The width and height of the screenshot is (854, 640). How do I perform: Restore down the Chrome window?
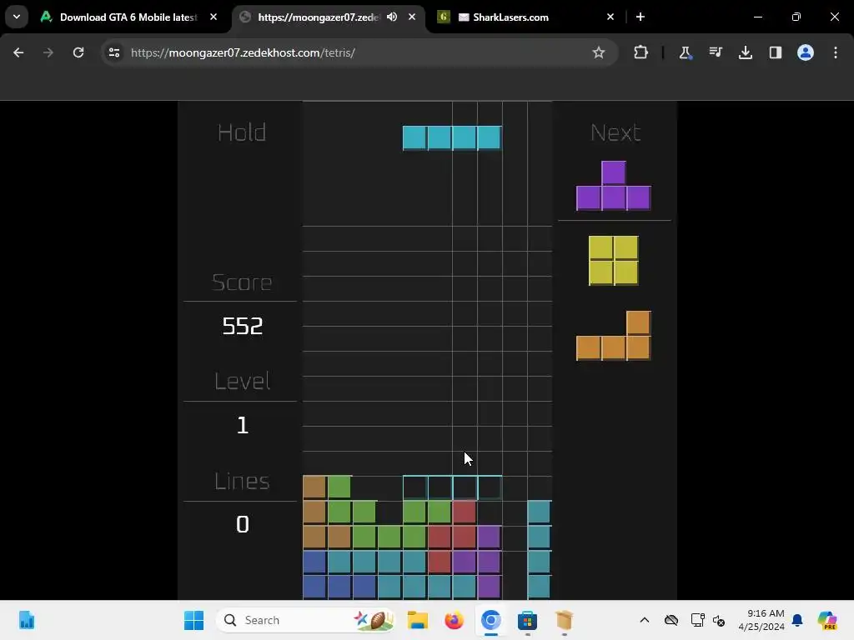(x=796, y=17)
